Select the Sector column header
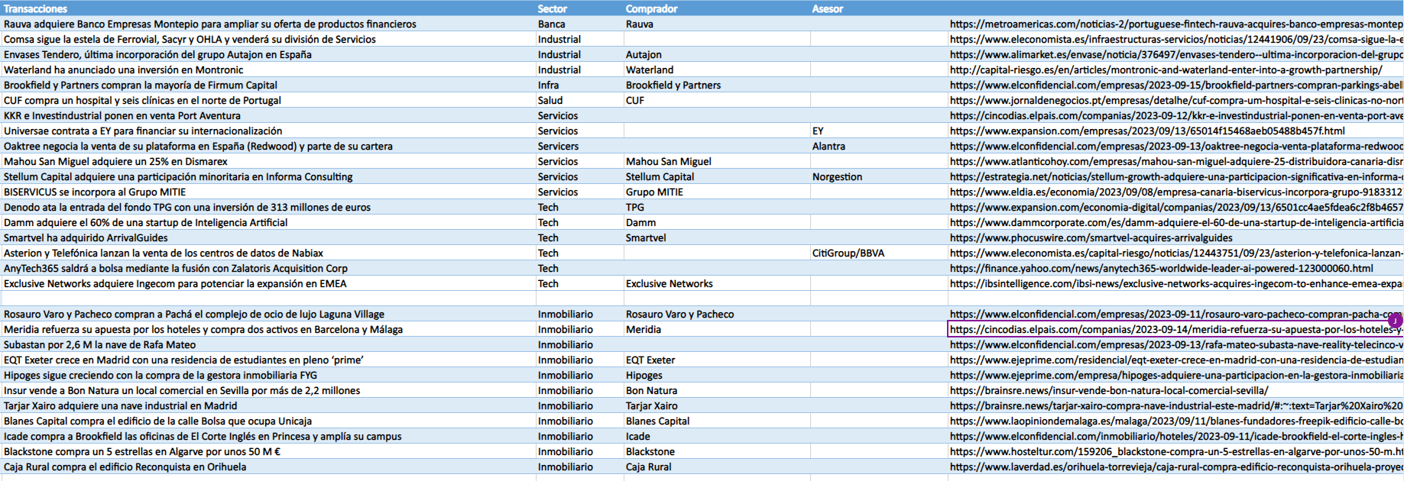This screenshot has width=1404, height=481. tap(579, 8)
